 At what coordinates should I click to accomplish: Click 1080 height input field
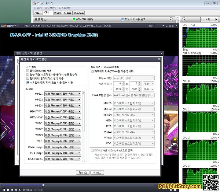pos(134,89)
